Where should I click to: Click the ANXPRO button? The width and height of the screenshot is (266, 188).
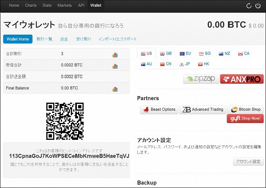coord(242,79)
